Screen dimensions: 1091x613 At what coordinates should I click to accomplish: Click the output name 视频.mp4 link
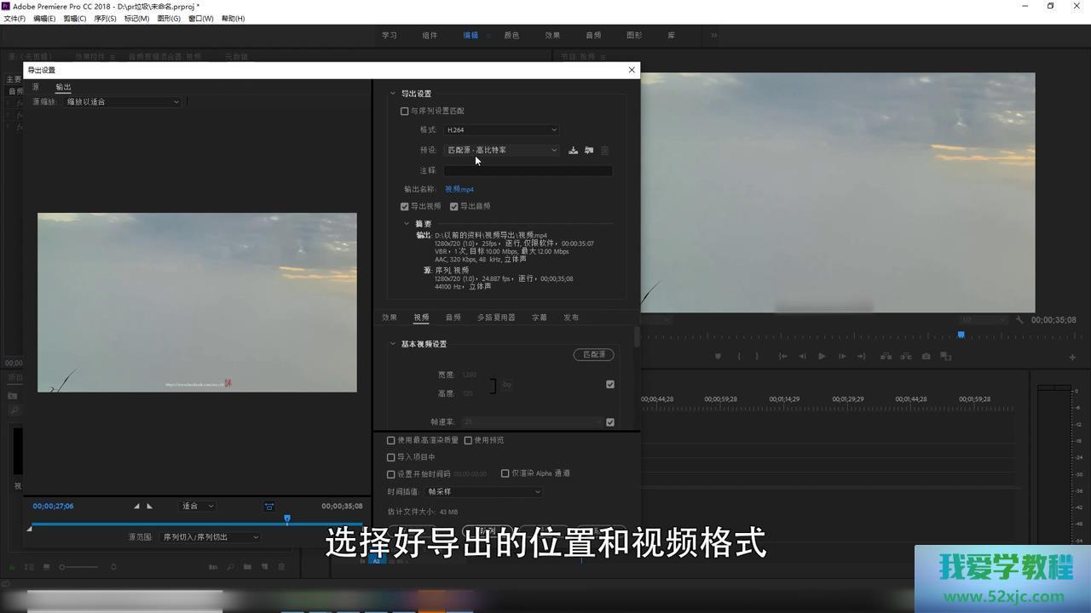pos(459,190)
